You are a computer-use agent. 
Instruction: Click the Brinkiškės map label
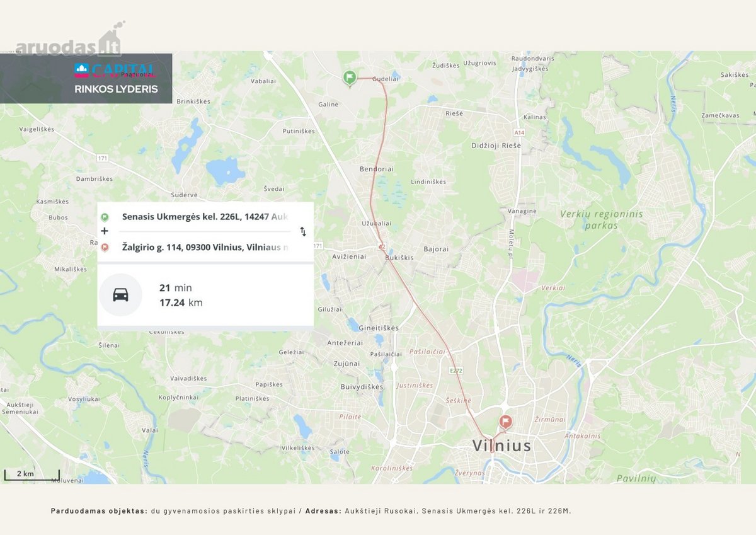pos(193,101)
